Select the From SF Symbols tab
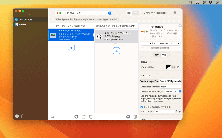Image resolution: width=222 pixels, height=138 pixels. click(170, 81)
